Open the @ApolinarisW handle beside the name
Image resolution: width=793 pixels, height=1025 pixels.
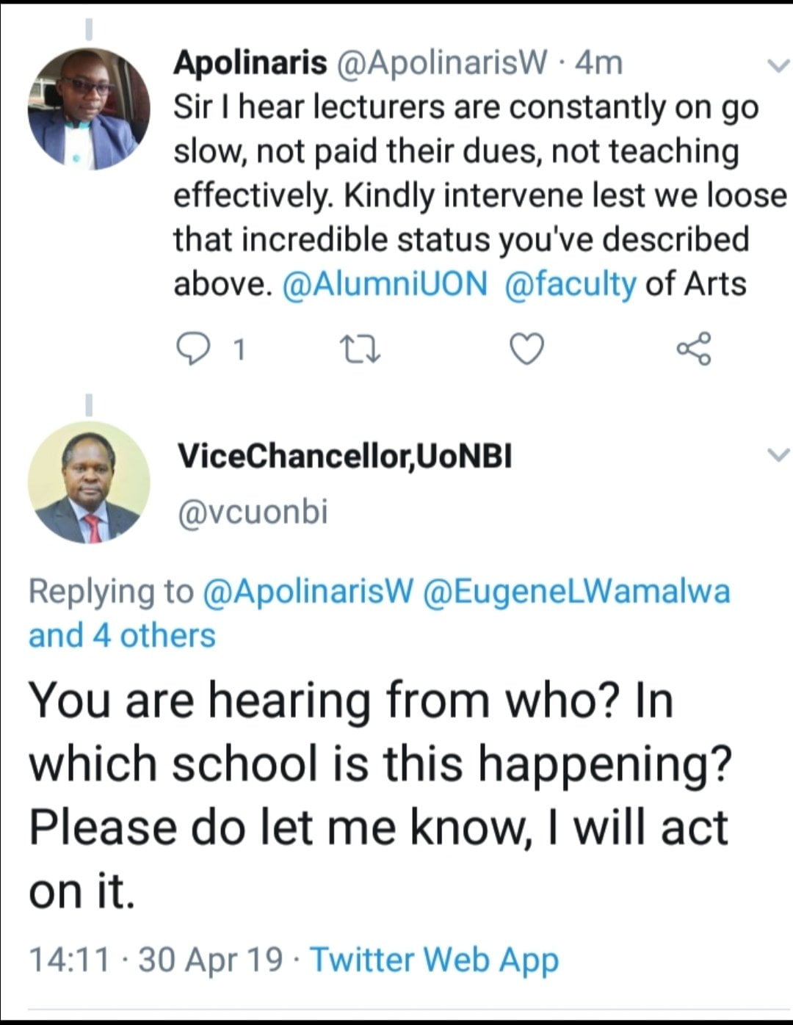click(x=441, y=63)
